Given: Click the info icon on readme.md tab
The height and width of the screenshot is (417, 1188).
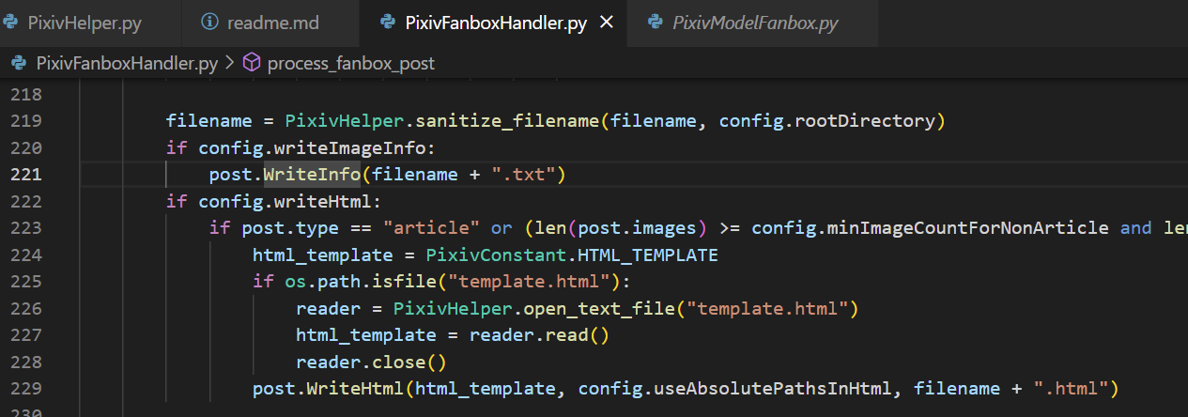Looking at the screenshot, I should (209, 22).
